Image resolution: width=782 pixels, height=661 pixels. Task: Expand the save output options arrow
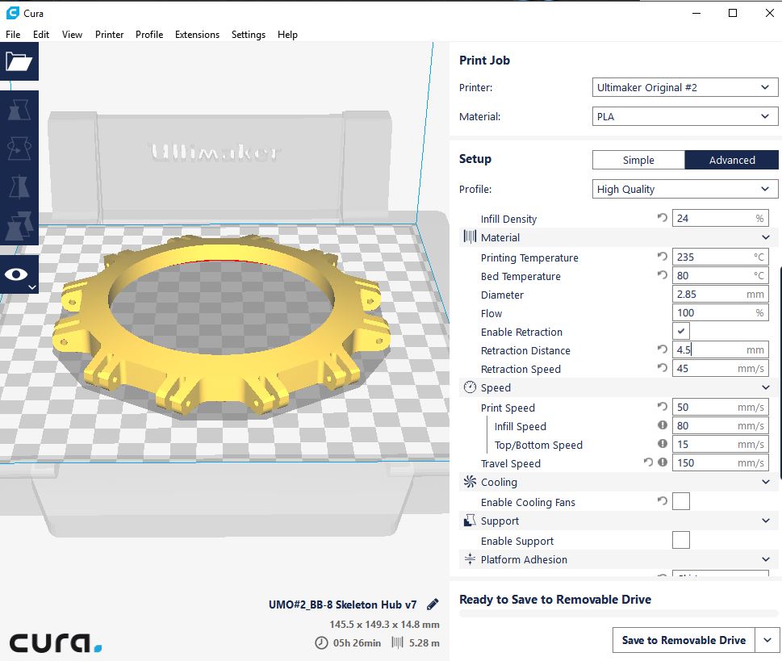[767, 640]
